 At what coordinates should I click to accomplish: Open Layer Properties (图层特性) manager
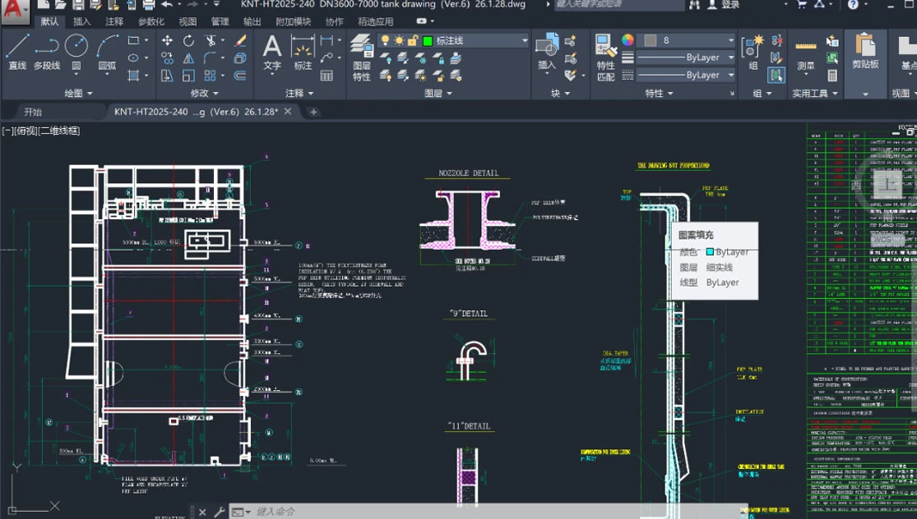pyautogui.click(x=361, y=57)
